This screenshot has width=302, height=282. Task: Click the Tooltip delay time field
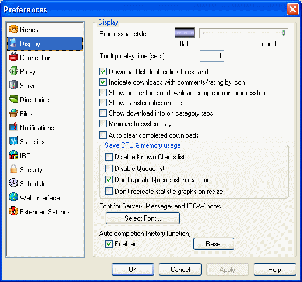coord(212,56)
